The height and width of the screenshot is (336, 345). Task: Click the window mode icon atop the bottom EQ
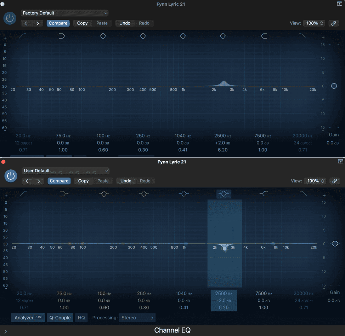340,162
